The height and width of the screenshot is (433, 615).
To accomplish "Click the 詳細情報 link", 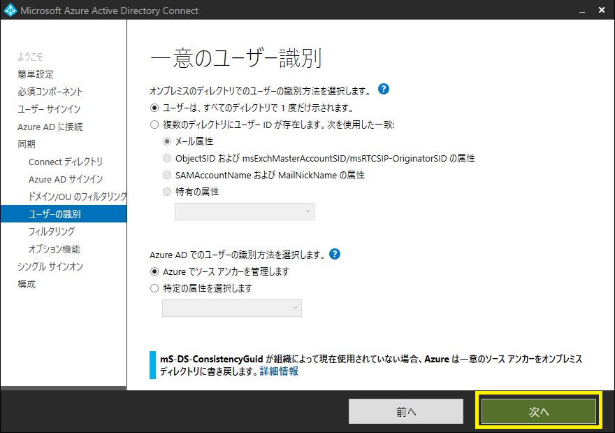I will tap(279, 371).
